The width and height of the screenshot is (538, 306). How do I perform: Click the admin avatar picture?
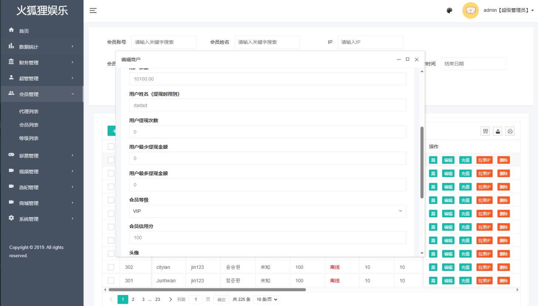point(471,10)
